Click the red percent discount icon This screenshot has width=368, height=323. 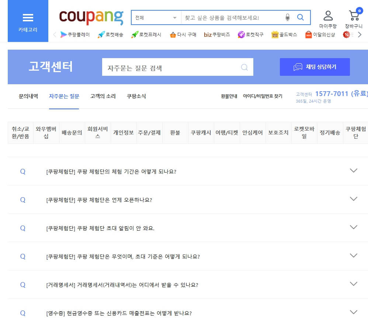coord(346,35)
